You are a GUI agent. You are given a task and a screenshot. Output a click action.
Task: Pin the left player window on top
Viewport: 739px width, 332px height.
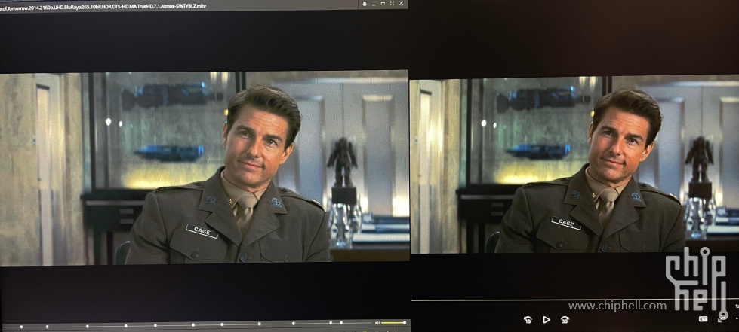365,3
